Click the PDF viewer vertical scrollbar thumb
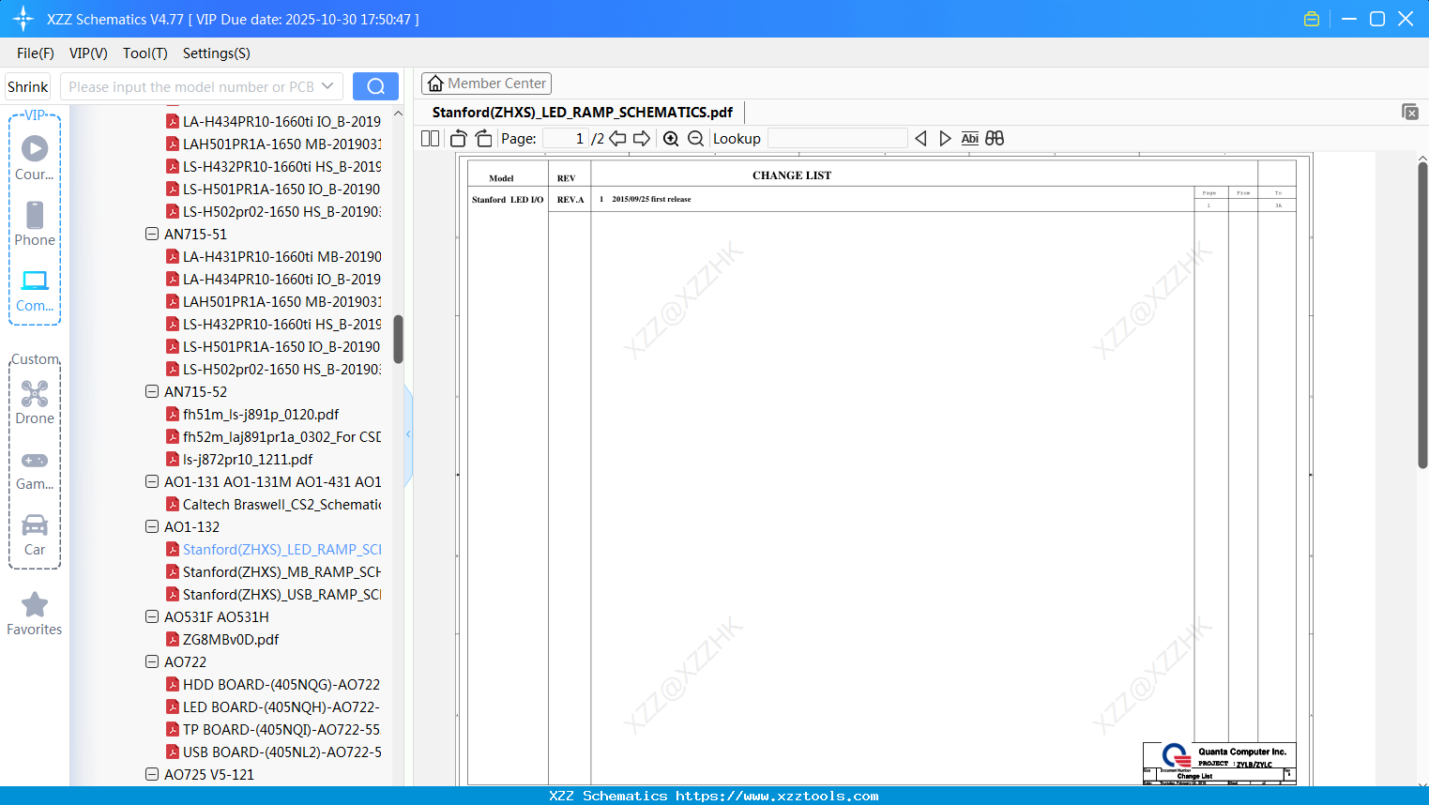 (x=1422, y=315)
